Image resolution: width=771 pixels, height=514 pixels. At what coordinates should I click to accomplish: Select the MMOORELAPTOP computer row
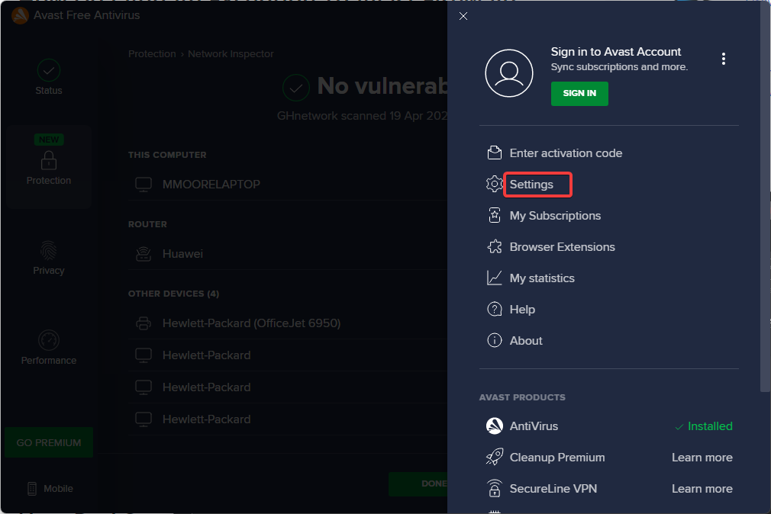(288, 185)
